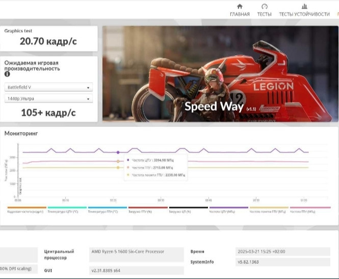Click the pink GPU frequency point on graph

[118, 161]
